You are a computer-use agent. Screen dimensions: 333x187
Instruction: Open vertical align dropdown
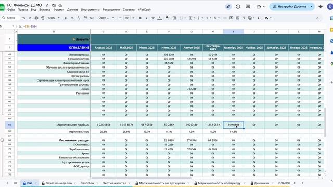[200, 18]
